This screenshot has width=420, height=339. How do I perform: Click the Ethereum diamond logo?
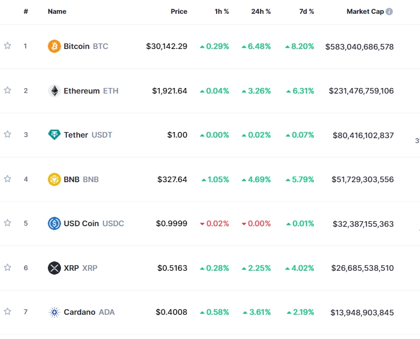pyautogui.click(x=54, y=91)
